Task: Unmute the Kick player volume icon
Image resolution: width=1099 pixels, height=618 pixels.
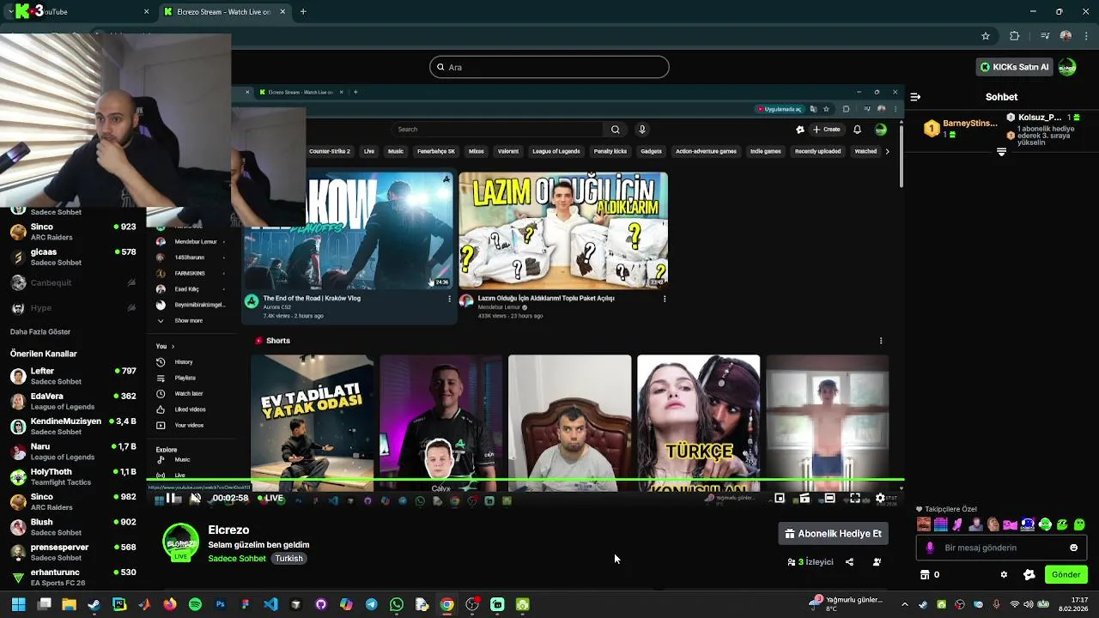Action: 196,498
